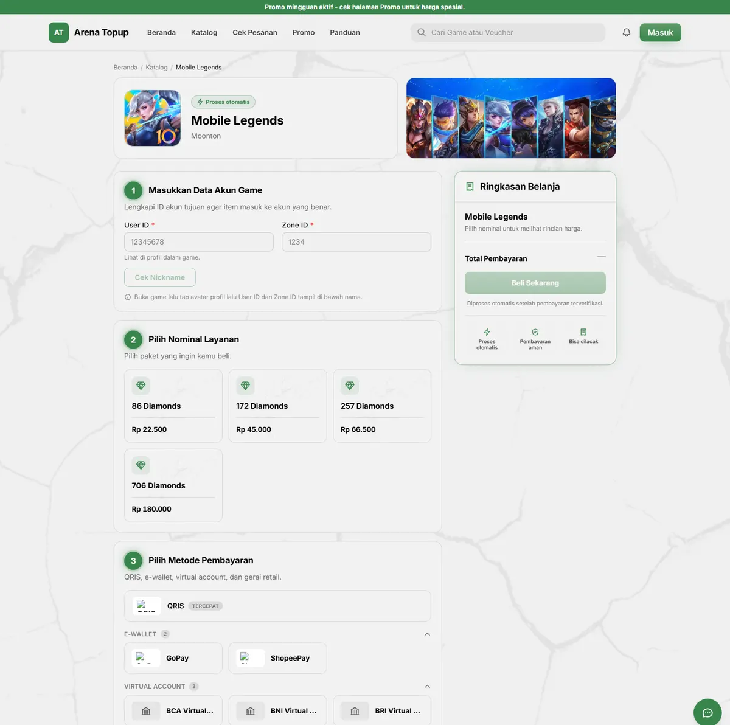Viewport: 730px width, 725px height.
Task: Click the lightning Proses otomatis icon in summary
Action: click(487, 332)
